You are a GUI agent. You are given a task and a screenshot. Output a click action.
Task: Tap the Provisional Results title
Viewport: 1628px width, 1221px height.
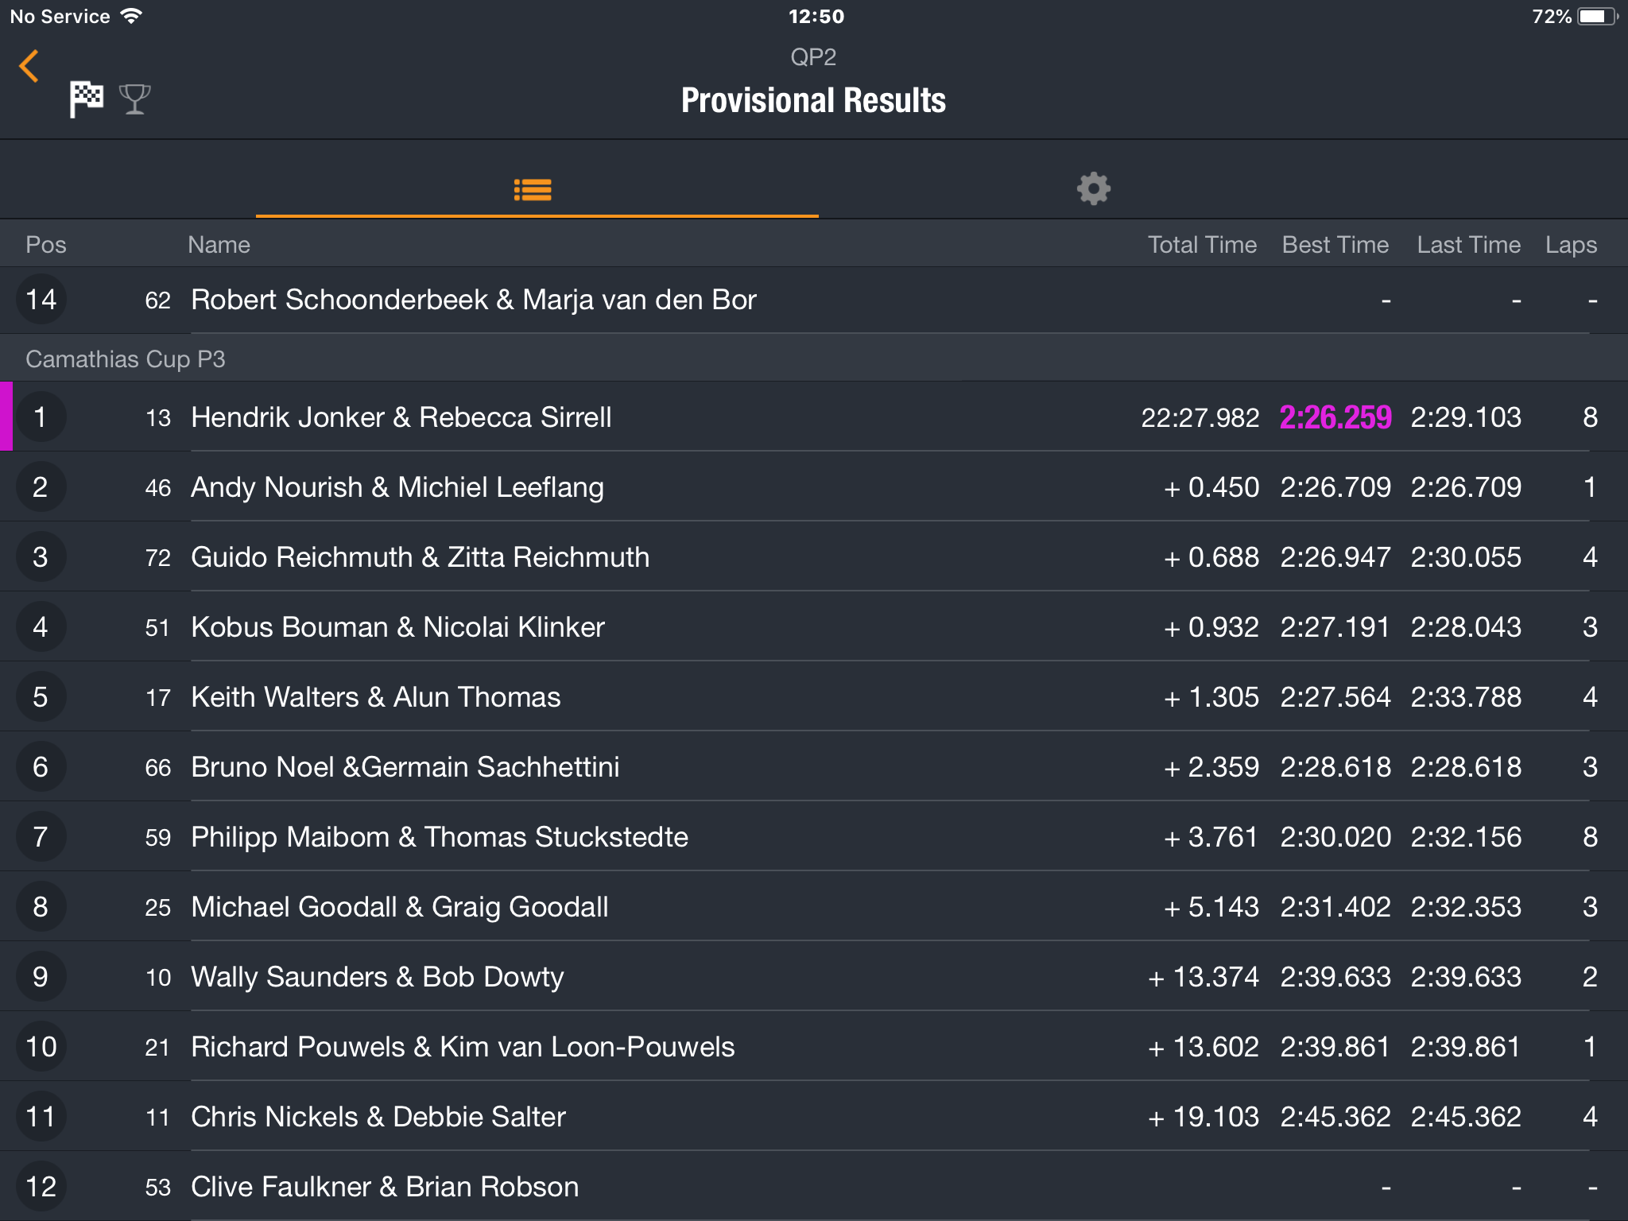click(x=813, y=101)
